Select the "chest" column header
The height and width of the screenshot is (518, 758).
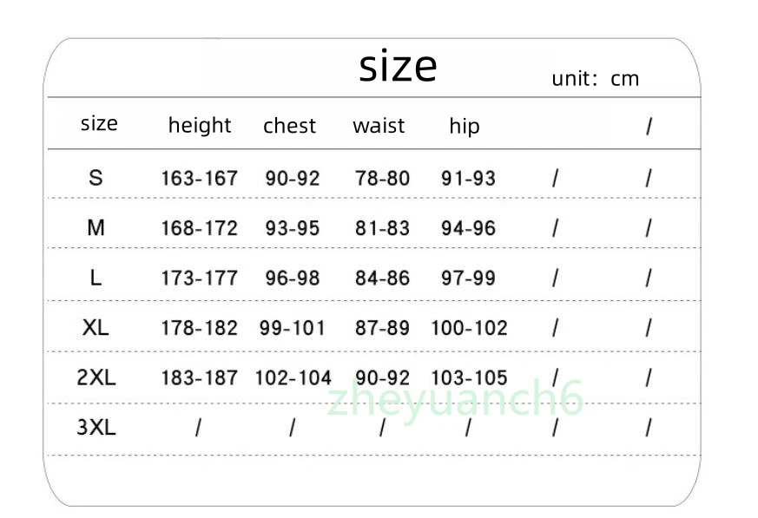pos(289,126)
